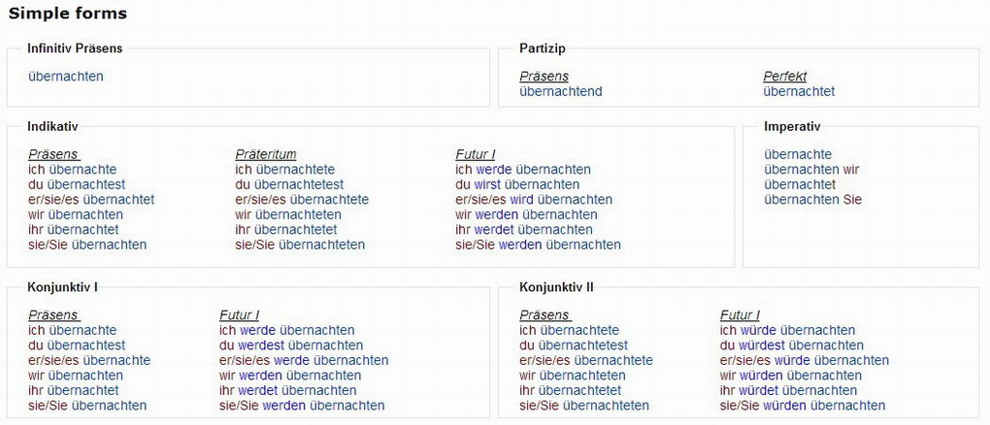Click the 'Perfekt' heading under Partizip
The width and height of the screenshot is (990, 425).
click(785, 76)
